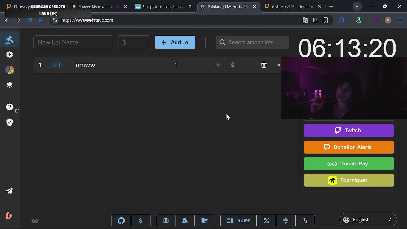Click the dollar sign bottom toolbar button
This screenshot has width=407, height=229.
coord(141,220)
